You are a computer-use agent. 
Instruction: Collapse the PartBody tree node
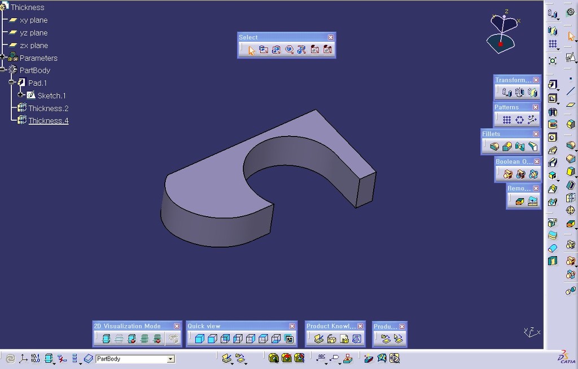[x=3, y=70]
